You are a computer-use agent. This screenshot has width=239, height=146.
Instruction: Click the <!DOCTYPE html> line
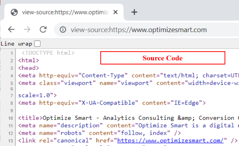click(48, 53)
